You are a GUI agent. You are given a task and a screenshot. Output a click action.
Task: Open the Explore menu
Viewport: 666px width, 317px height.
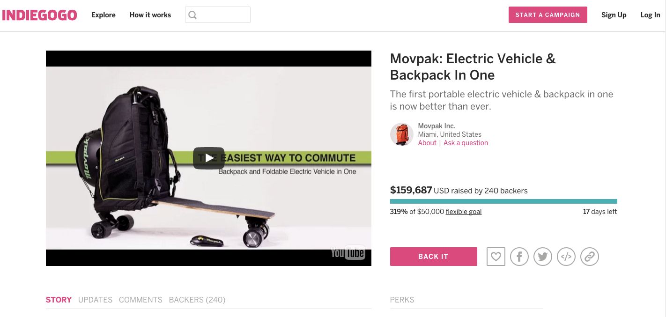pyautogui.click(x=104, y=15)
